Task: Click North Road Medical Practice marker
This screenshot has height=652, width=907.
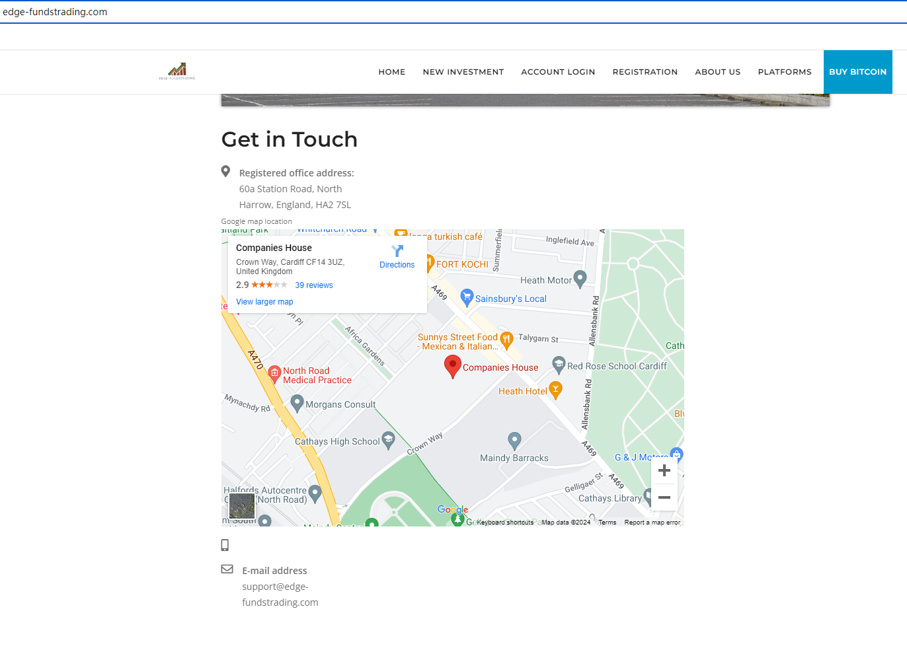Action: click(275, 375)
